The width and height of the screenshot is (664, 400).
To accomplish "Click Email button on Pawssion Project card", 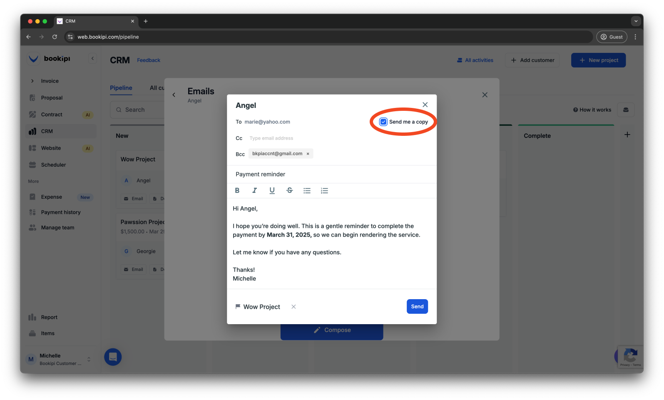I will (x=133, y=270).
